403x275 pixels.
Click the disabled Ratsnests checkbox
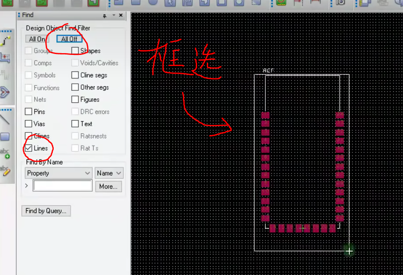point(75,136)
